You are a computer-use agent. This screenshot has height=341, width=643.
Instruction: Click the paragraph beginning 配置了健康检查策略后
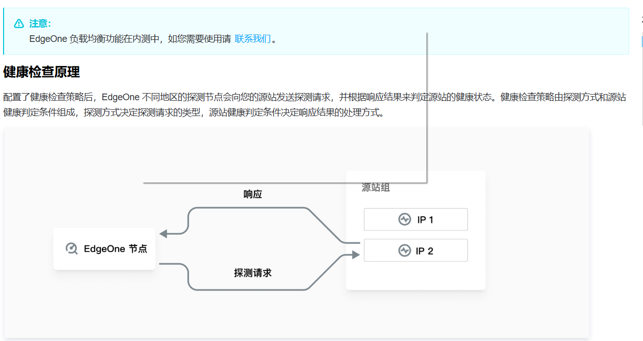[x=315, y=105]
